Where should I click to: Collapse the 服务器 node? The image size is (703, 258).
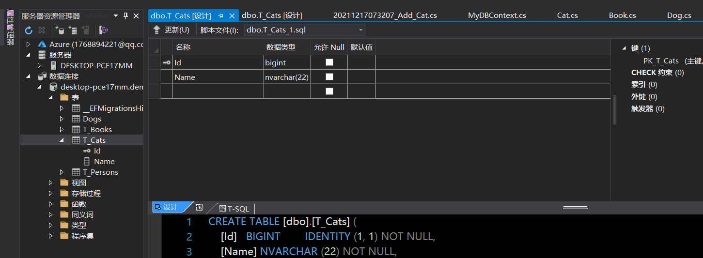(x=29, y=55)
